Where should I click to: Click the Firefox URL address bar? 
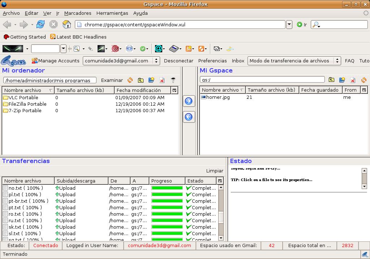pos(180,25)
